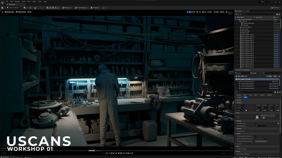Click Outliner create folder icon
The image size is (282, 158).
tap(277, 14)
